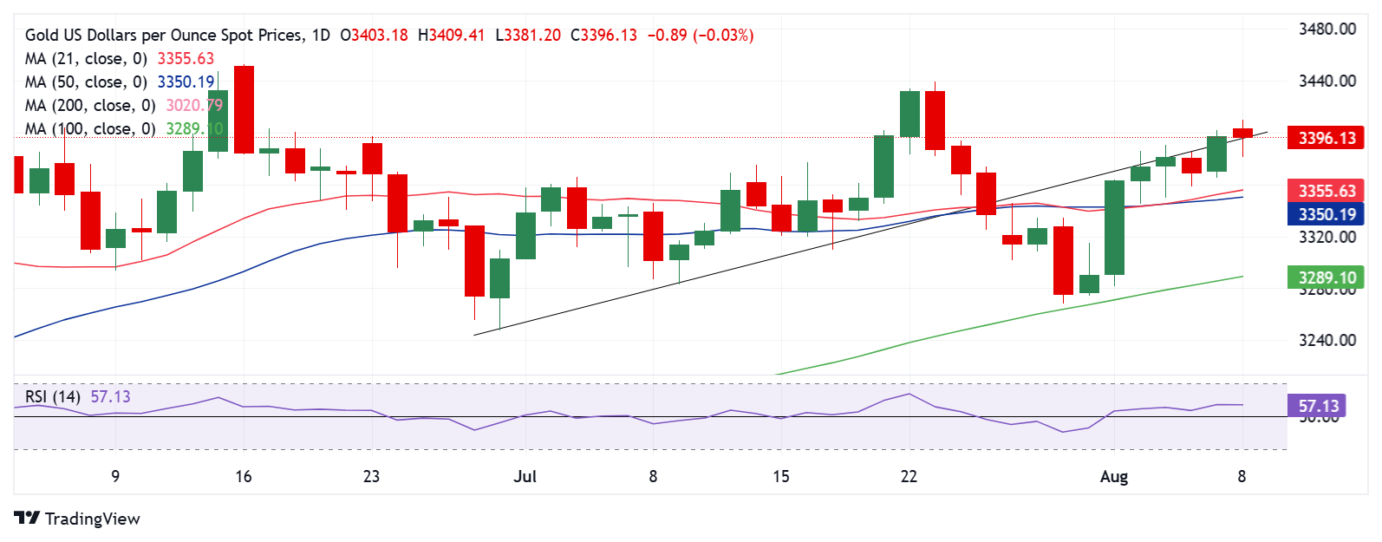1382x542 pixels.
Task: Click the 3355.63 red MA price tag
Action: point(1327,191)
